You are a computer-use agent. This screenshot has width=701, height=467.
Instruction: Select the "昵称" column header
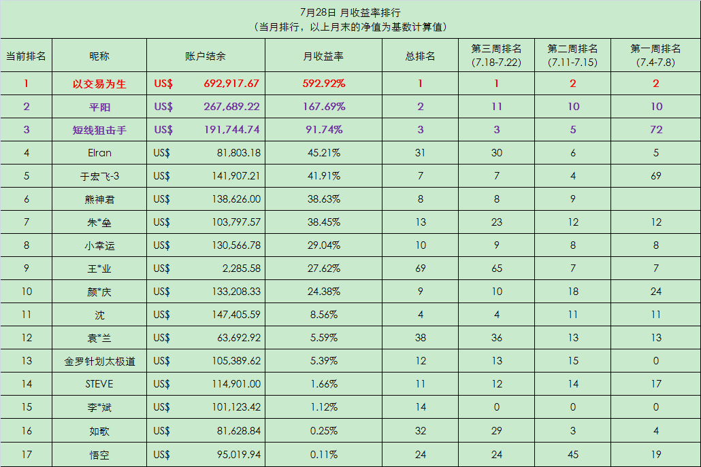(99, 56)
